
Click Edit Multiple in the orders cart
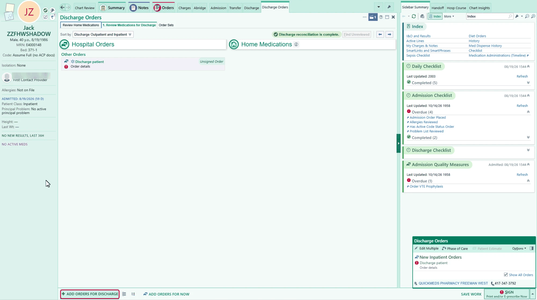(x=427, y=248)
